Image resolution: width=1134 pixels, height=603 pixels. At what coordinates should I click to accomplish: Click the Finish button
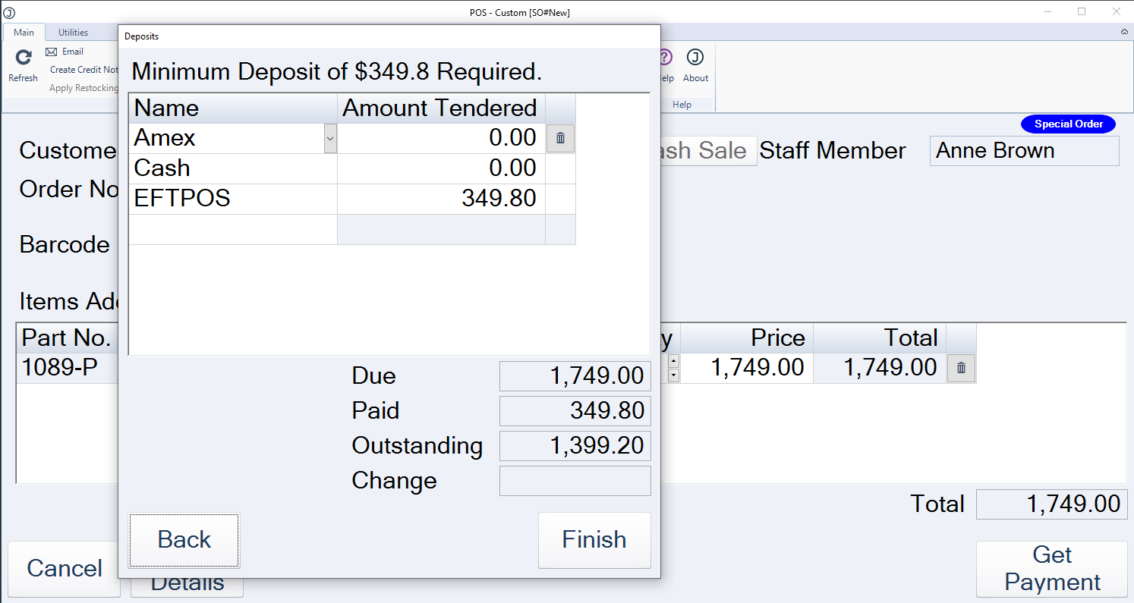594,540
